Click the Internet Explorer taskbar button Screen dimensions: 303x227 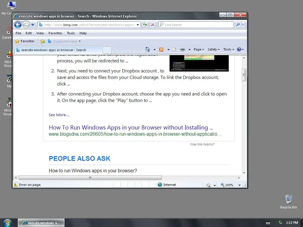tap(41, 223)
